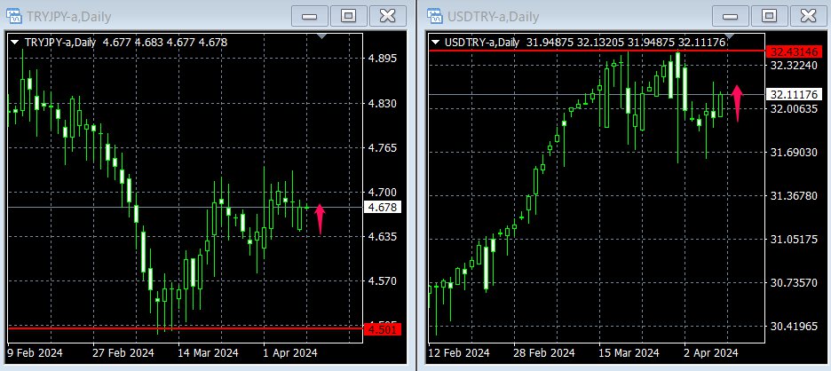Click the 30.73570 price scale label
This screenshot has width=831, height=371.
point(794,283)
